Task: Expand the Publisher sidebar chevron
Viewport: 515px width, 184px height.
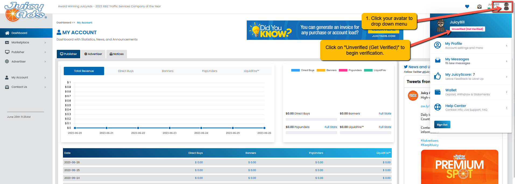Action: coord(45,52)
